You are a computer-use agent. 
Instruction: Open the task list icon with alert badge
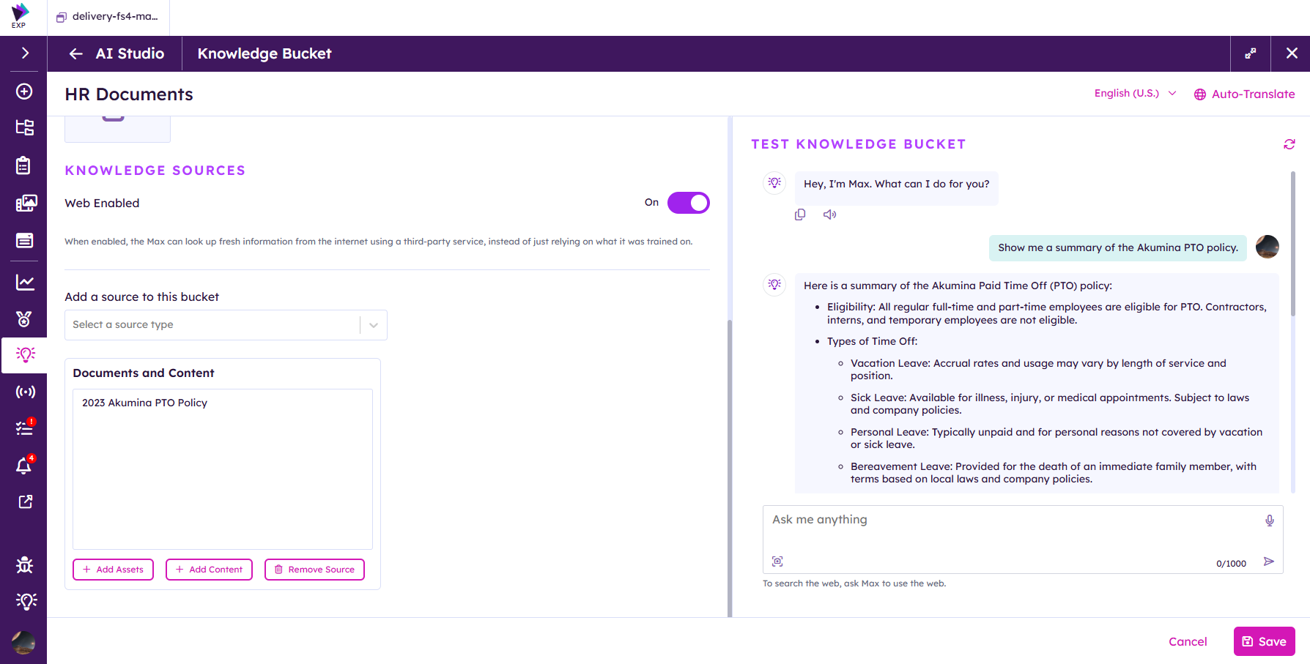[25, 428]
